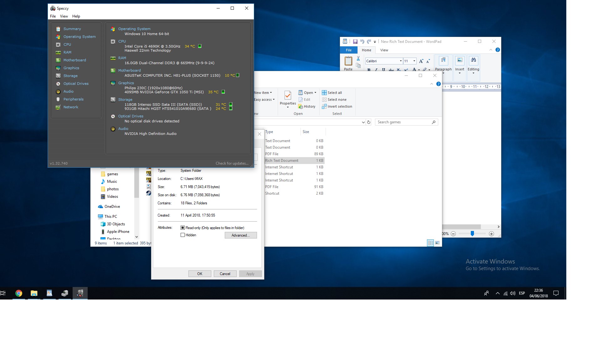Click the Undo arrow in WordPad
This screenshot has width=601, height=338.
pyautogui.click(x=362, y=42)
